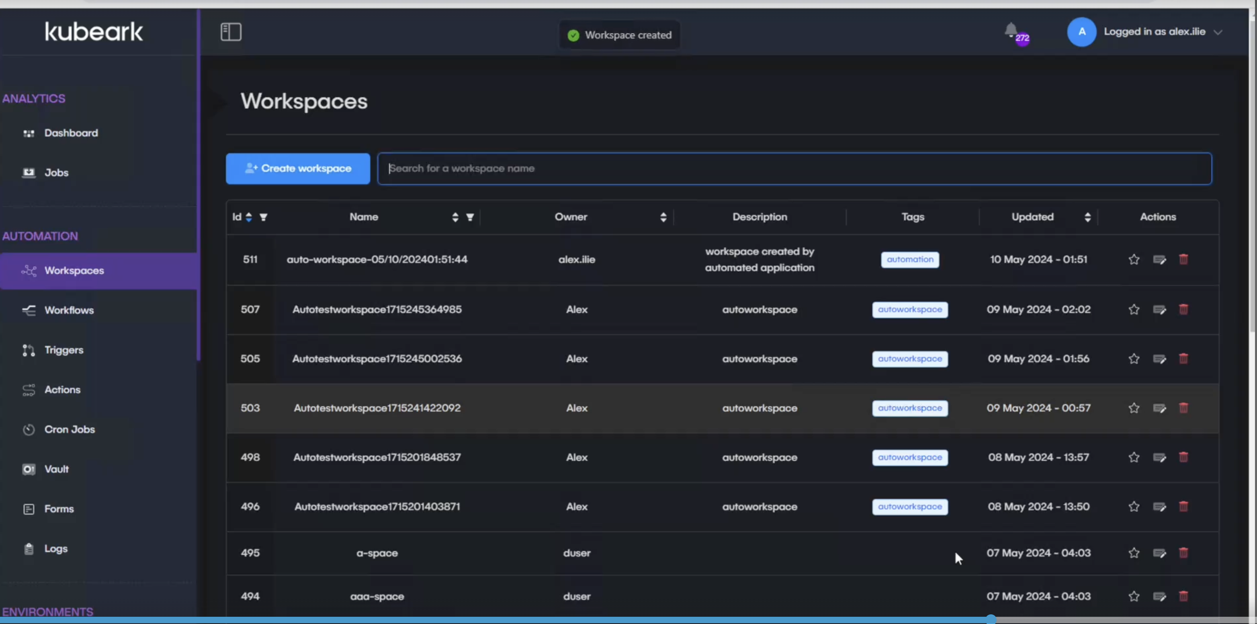
Task: Sort table by Id column
Action: [x=249, y=217]
